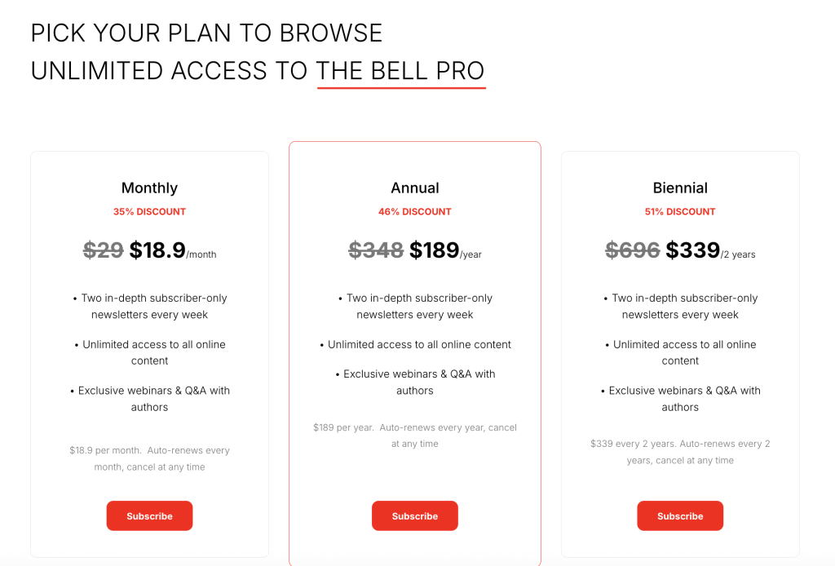Click the $18.9 monthly price

pos(157,250)
